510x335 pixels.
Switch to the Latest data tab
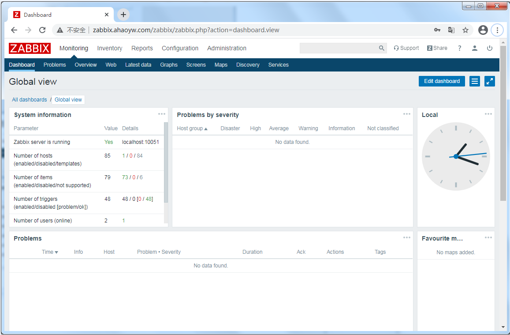pyautogui.click(x=138, y=65)
